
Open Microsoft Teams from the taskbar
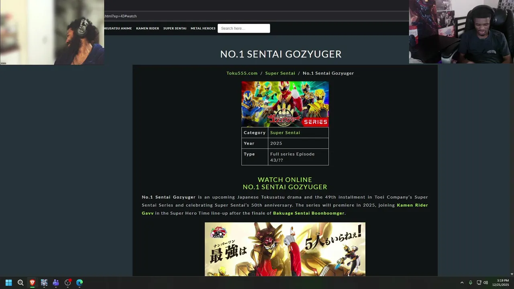pyautogui.click(x=56, y=283)
